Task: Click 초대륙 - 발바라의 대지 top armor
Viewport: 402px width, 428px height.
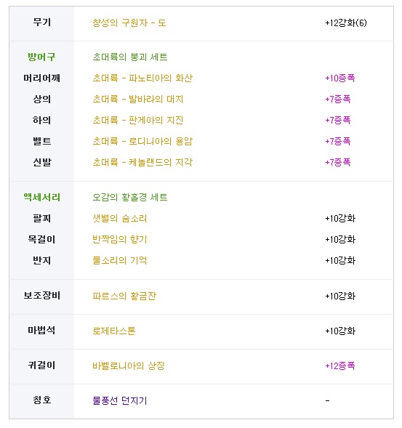Action: (x=138, y=99)
